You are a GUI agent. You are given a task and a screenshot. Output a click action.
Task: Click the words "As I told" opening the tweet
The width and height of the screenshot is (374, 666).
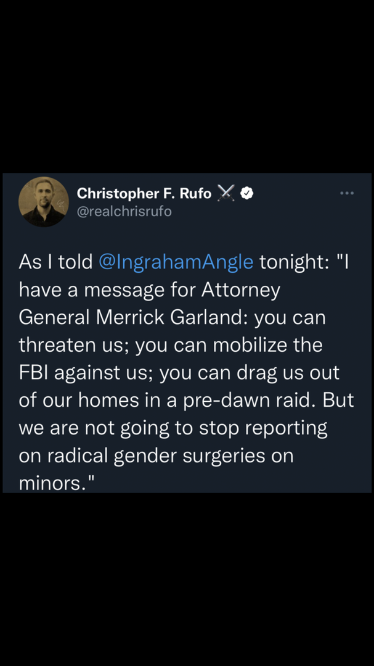click(x=55, y=262)
